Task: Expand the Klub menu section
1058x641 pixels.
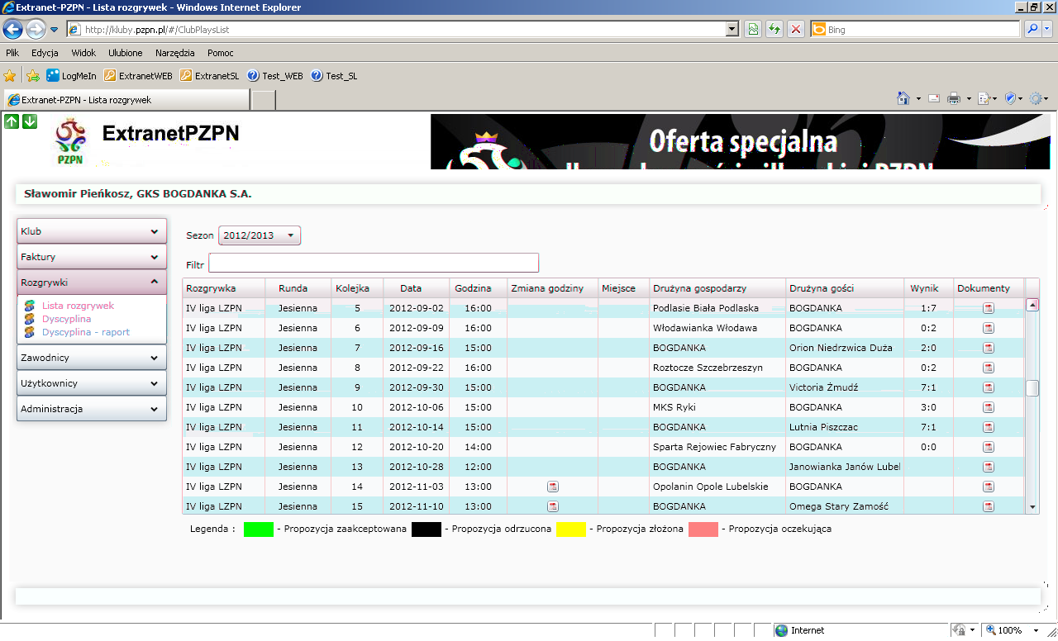Action: click(92, 231)
